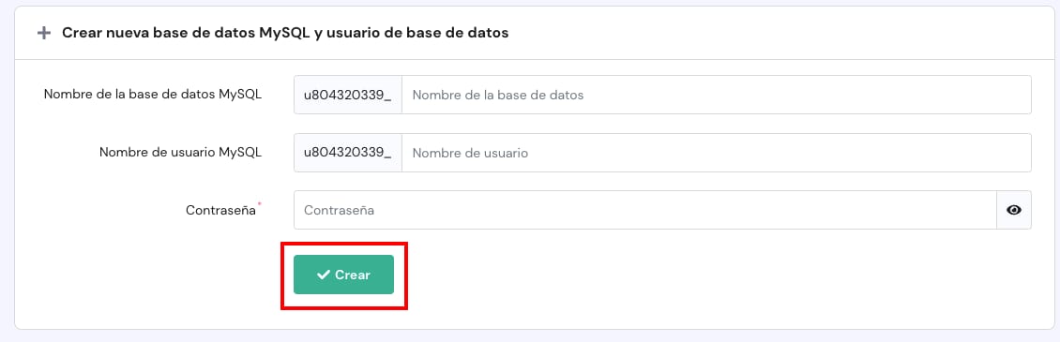The height and width of the screenshot is (342, 1060).
Task: Click into the Contraseña password field
Action: coord(645,210)
